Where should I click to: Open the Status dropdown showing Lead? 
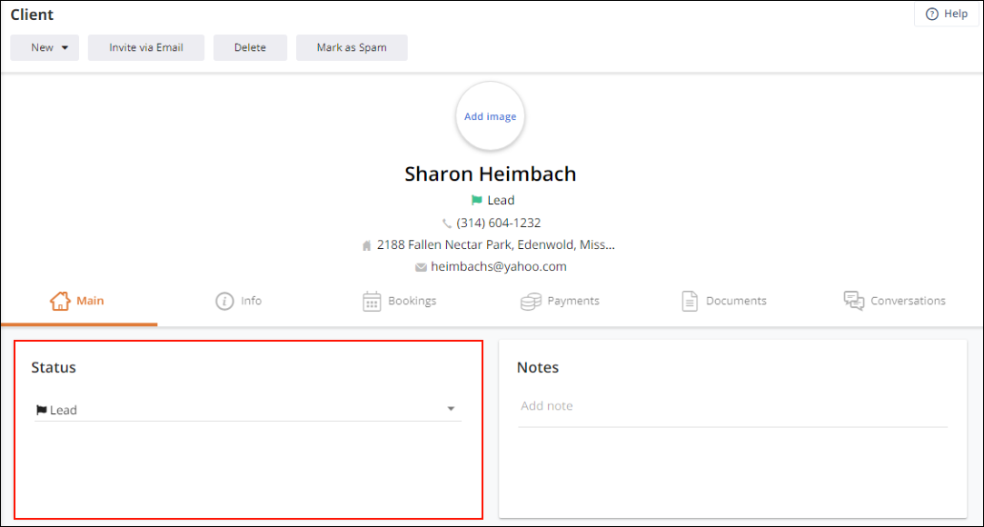(x=248, y=410)
